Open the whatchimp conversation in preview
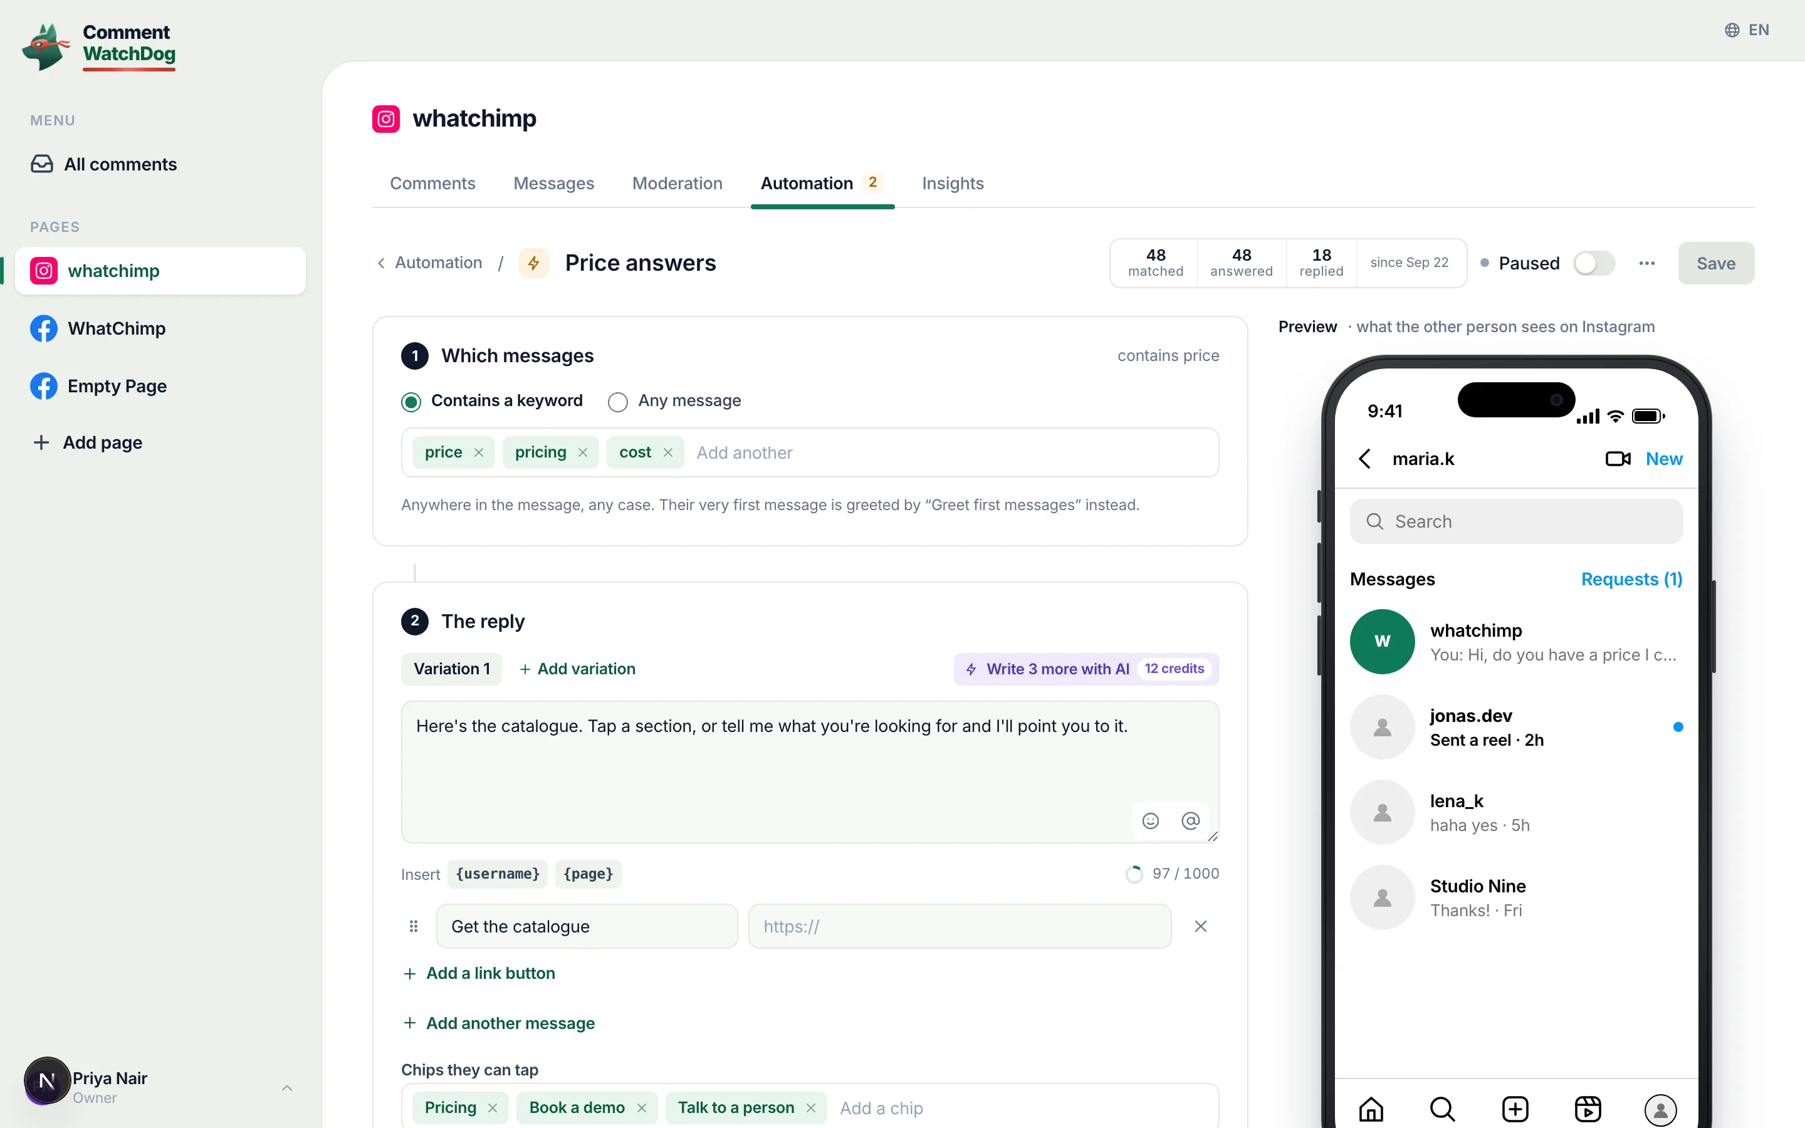 click(1515, 642)
